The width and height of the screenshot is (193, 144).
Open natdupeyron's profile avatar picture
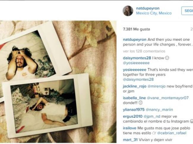coord(128,11)
